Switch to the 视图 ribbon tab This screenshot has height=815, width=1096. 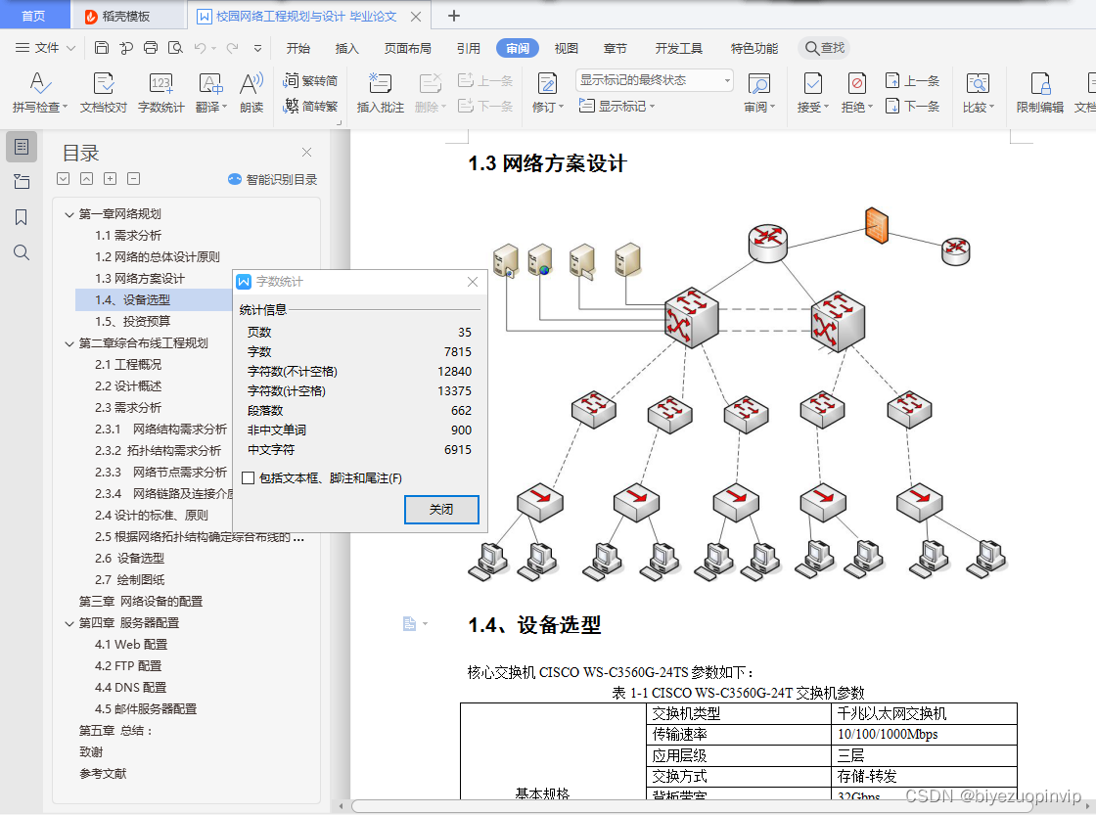tap(567, 48)
